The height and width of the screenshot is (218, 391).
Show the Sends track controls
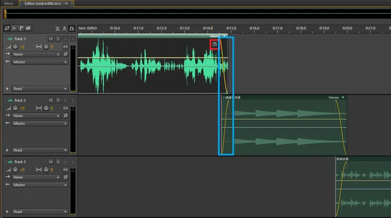(21, 28)
